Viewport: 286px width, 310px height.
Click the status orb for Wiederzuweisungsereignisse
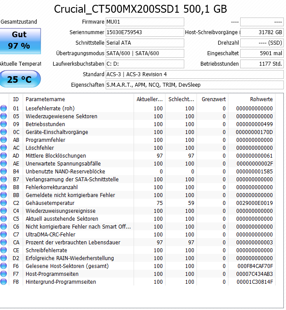tap(3, 211)
